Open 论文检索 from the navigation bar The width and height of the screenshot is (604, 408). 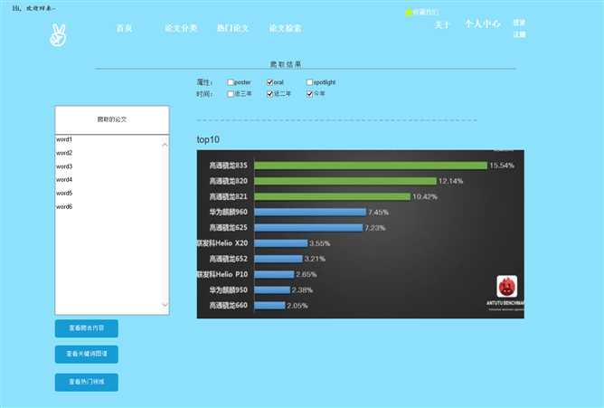pyautogui.click(x=286, y=28)
